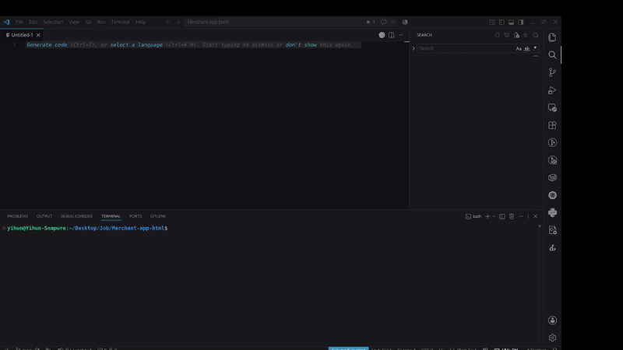Refresh search results in Search panel
Viewport: 623px width, 350px height.
[x=497, y=35]
